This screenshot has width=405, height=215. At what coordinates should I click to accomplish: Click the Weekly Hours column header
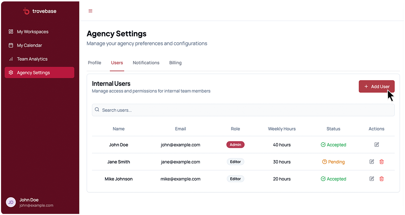tap(282, 129)
